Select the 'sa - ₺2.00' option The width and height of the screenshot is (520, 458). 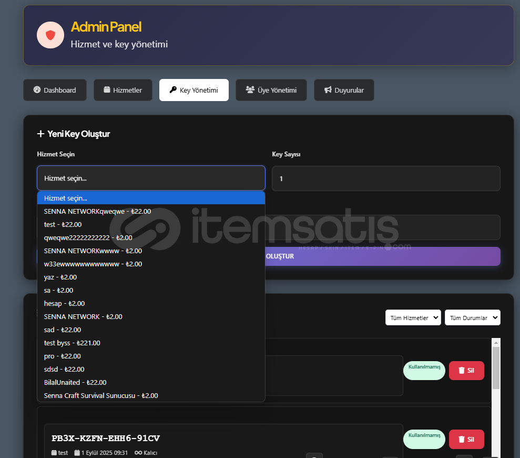(x=151, y=290)
